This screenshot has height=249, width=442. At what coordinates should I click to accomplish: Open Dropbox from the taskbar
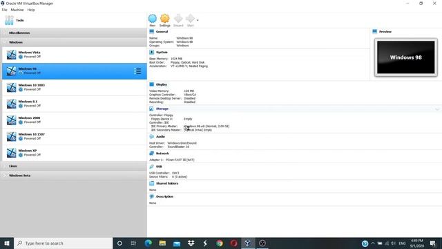[x=191, y=243]
